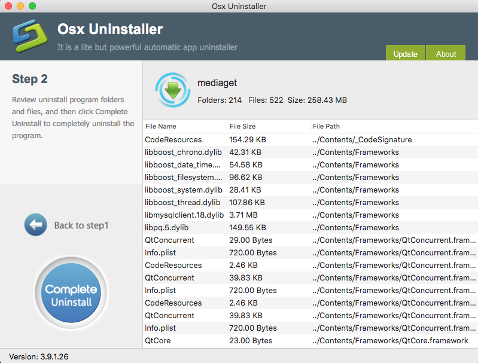The width and height of the screenshot is (478, 363).
Task: Click the 'Folders: 214' count
Action: (220, 100)
